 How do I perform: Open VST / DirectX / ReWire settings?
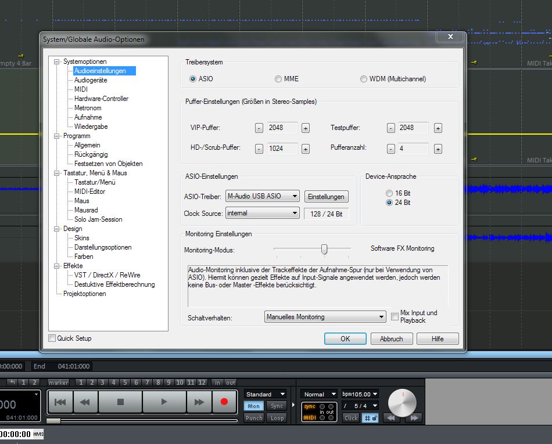[107, 275]
